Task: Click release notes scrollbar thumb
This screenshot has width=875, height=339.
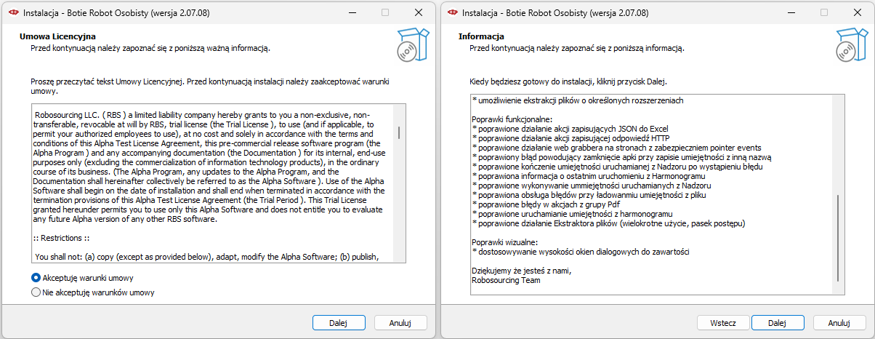Action: 838,237
